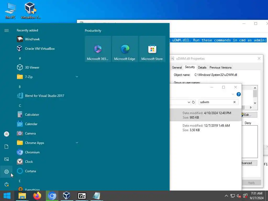
Task: Open Firefox from the taskbar
Action: [37, 196]
